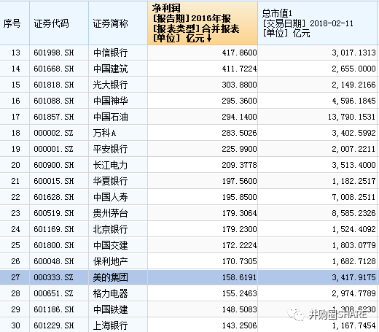Select code cell 000651.SZ
The height and width of the screenshot is (332, 379).
(x=59, y=293)
